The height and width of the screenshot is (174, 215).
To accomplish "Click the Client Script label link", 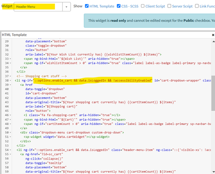I will click(155, 6).
